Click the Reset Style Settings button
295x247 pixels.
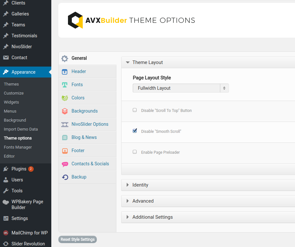[x=77, y=239]
